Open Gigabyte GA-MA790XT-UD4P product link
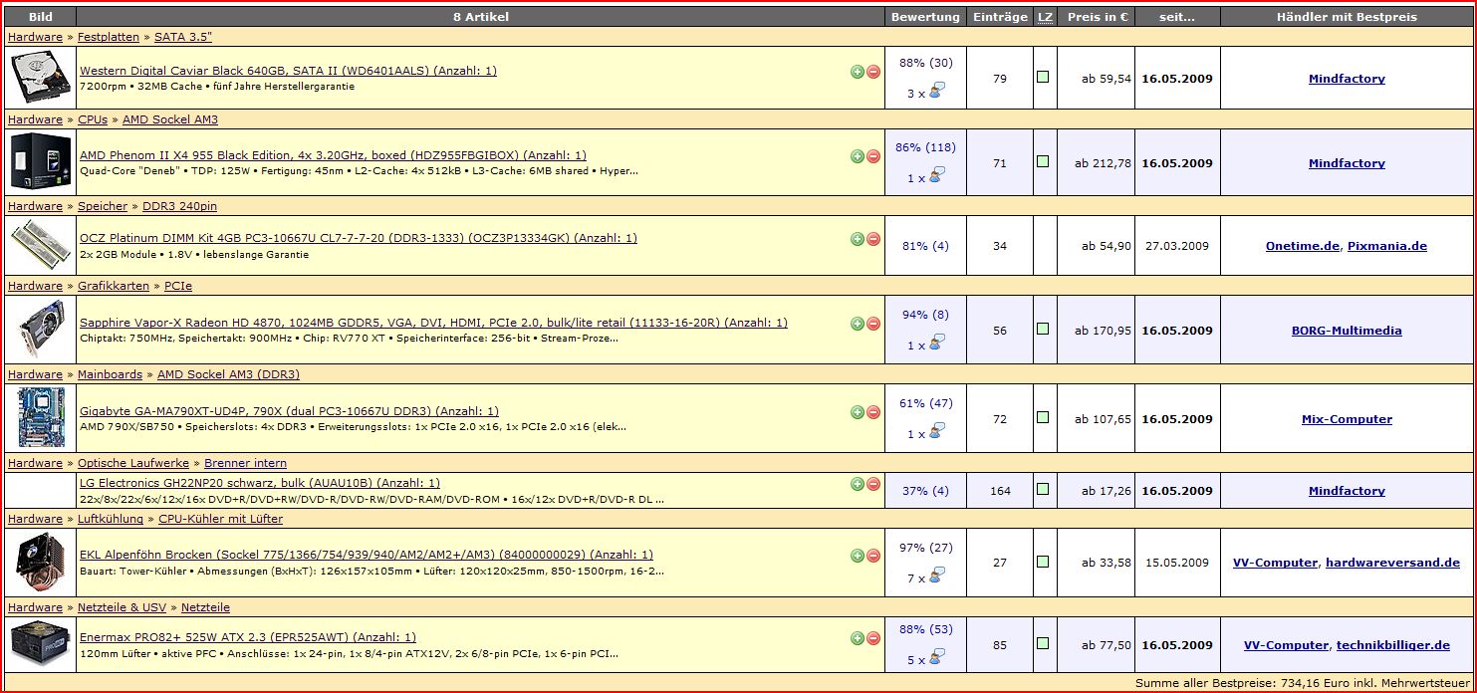This screenshot has height=693, width=1477. pyautogui.click(x=289, y=411)
